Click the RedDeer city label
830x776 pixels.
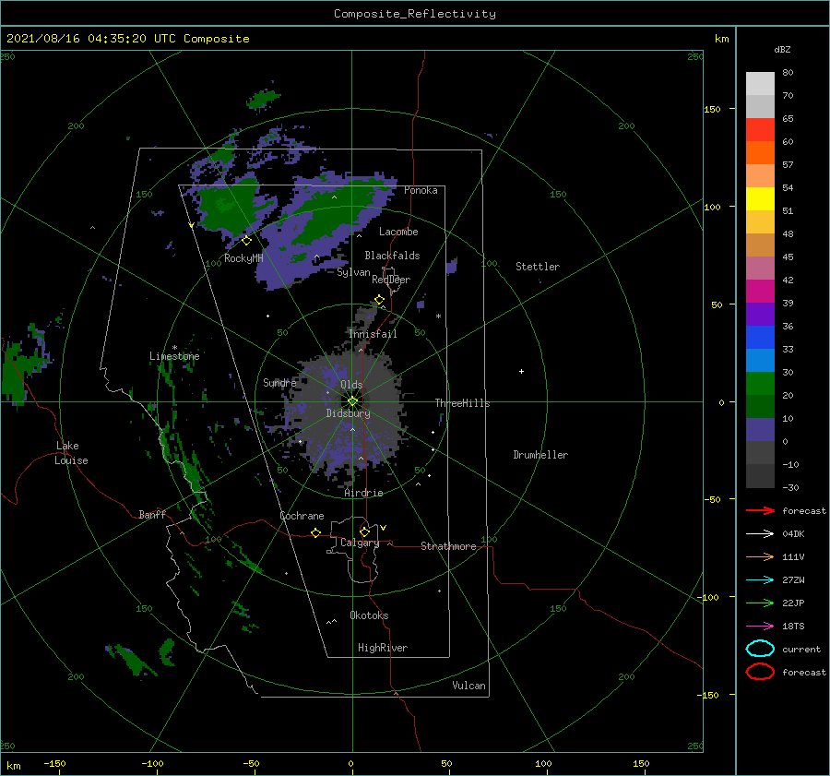pos(391,280)
